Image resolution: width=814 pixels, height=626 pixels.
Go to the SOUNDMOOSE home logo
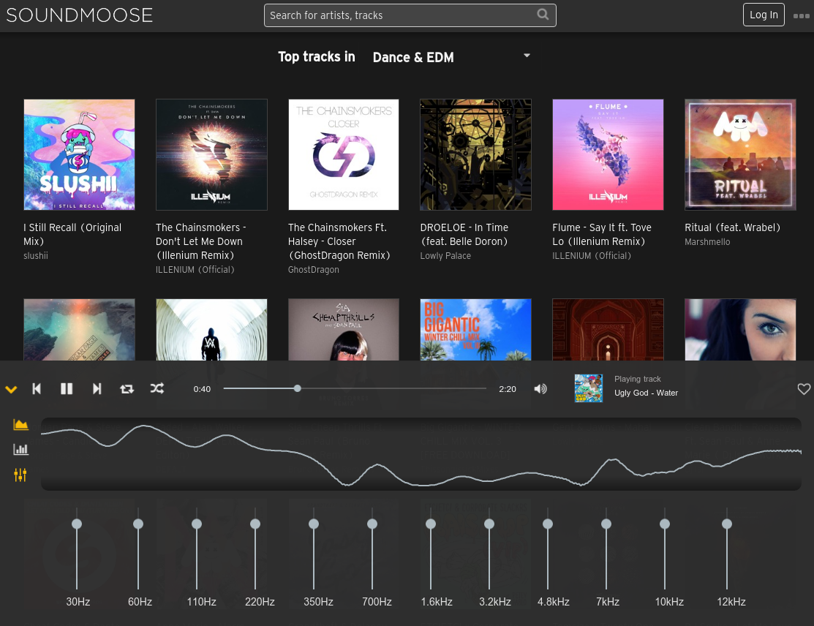point(80,15)
